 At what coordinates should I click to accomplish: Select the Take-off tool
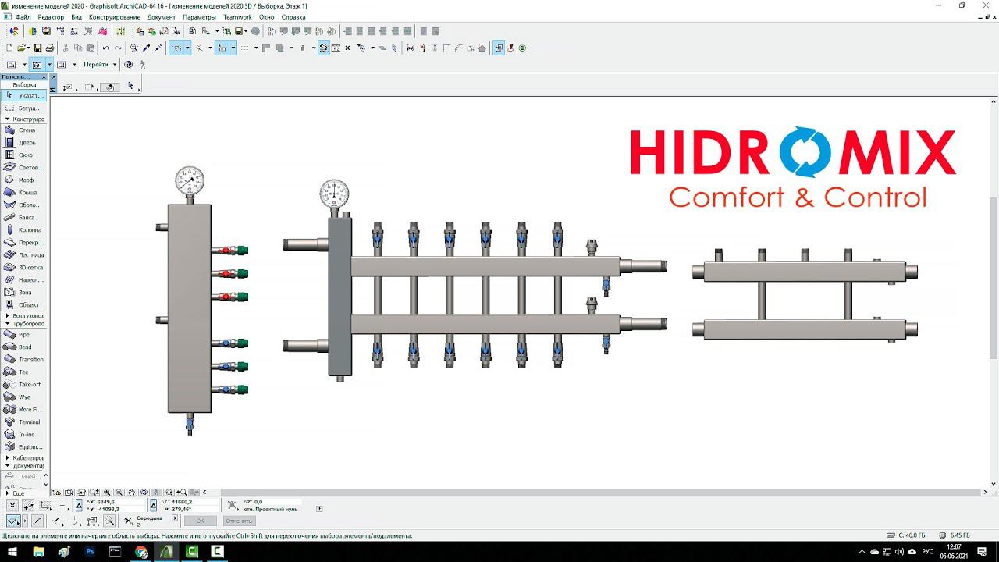click(x=23, y=385)
